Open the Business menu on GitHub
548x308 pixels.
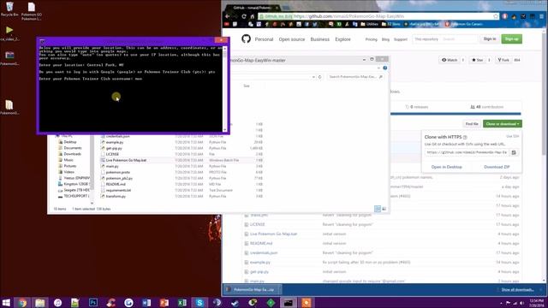click(319, 39)
